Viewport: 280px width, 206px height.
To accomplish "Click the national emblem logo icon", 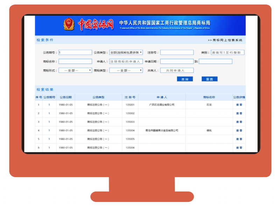I will (69, 24).
